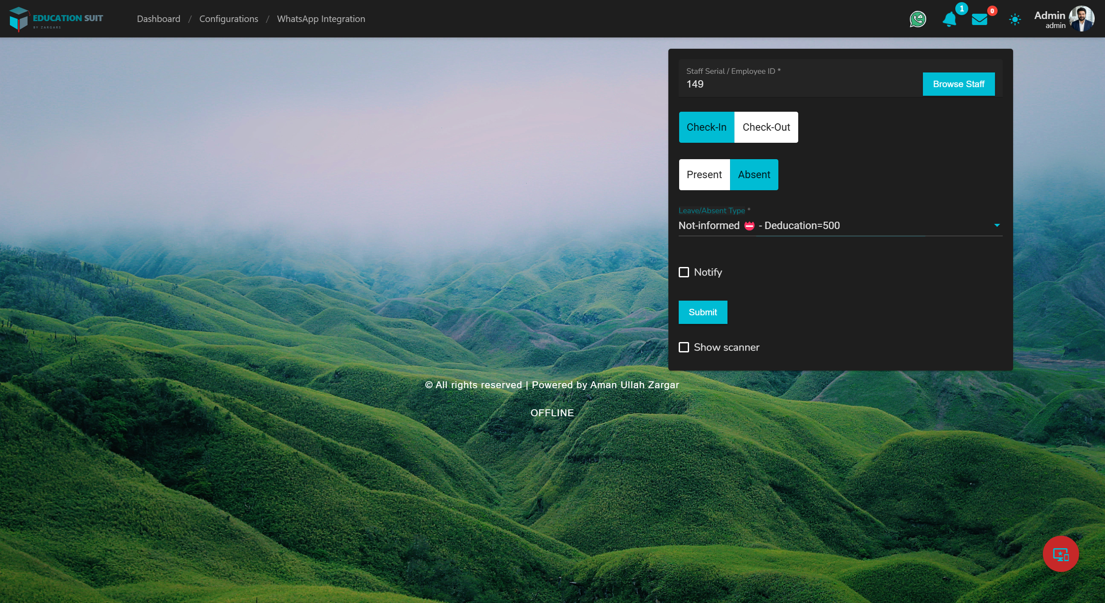Open the notifications bell icon
1105x603 pixels.
949,19
